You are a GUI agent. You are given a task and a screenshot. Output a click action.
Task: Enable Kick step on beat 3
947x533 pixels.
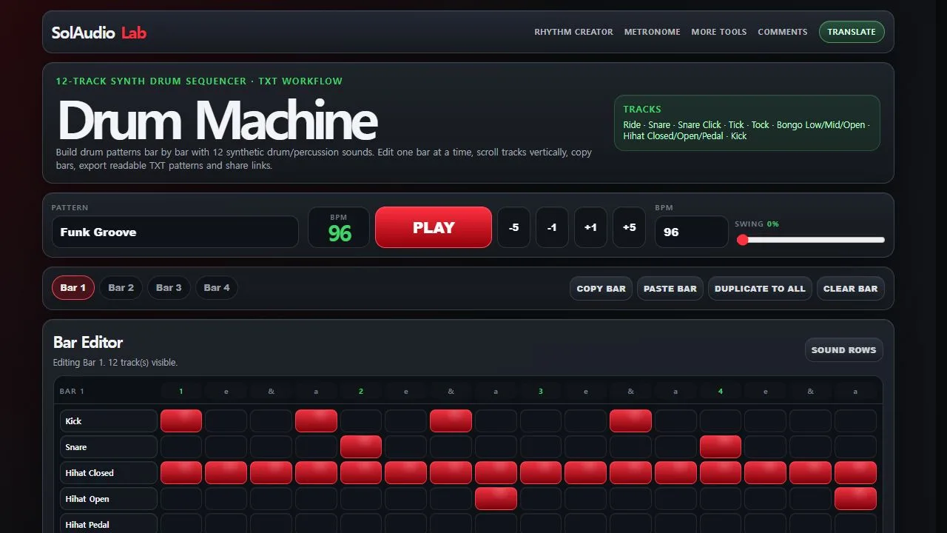(x=541, y=421)
